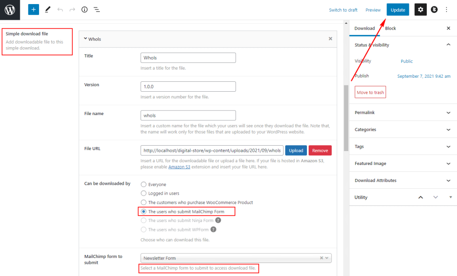
Task: Open the WordPress logo menu
Action: tap(10, 10)
